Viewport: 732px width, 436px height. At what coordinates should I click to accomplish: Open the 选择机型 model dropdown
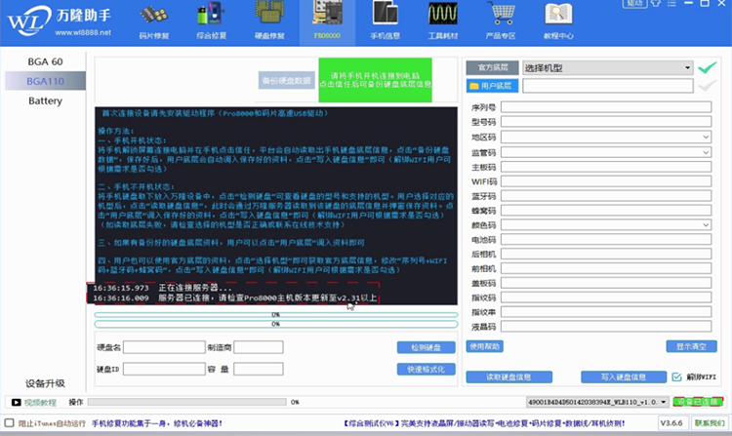[x=608, y=68]
